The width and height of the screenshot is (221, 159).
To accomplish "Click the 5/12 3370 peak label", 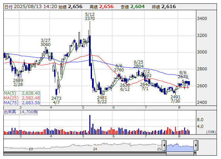I will [x=90, y=17].
